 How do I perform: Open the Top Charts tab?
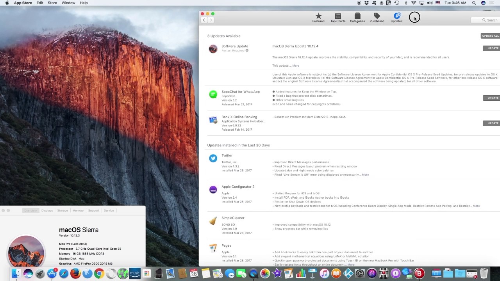[338, 18]
